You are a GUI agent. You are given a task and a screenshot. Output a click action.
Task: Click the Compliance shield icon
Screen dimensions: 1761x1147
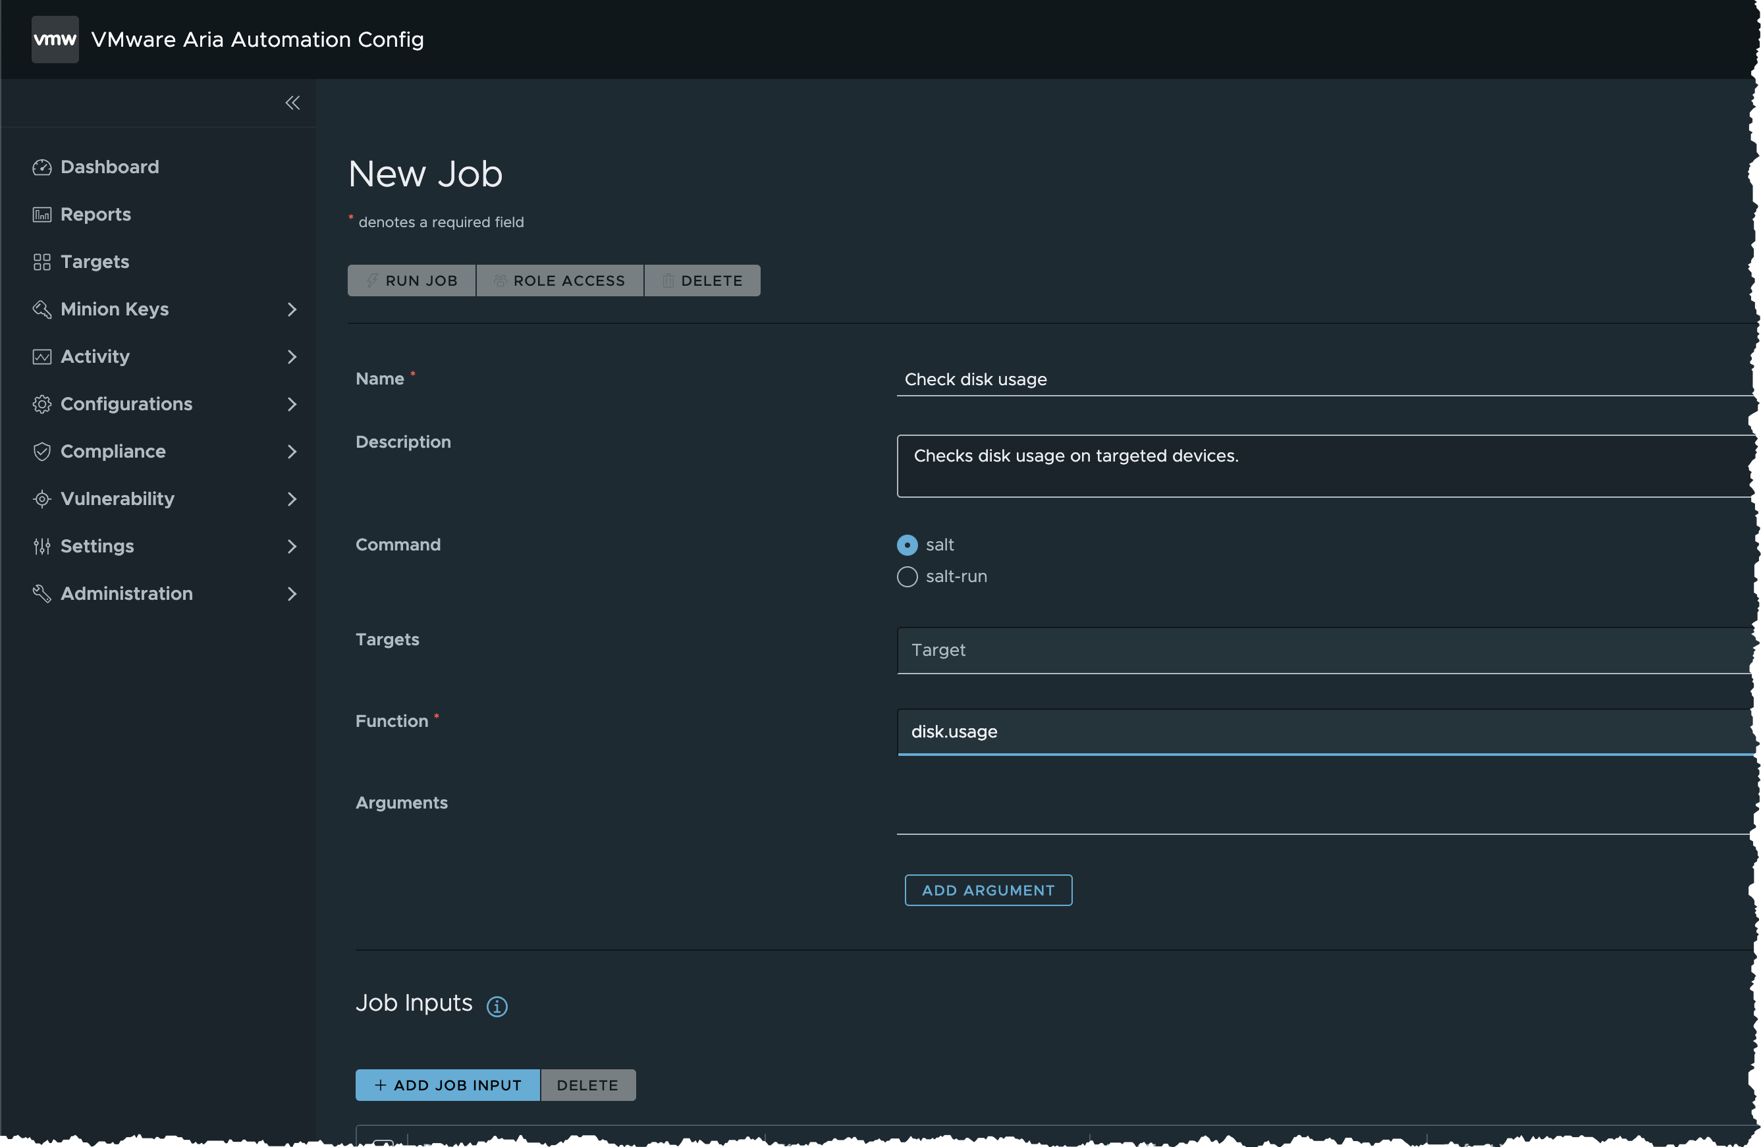point(42,452)
